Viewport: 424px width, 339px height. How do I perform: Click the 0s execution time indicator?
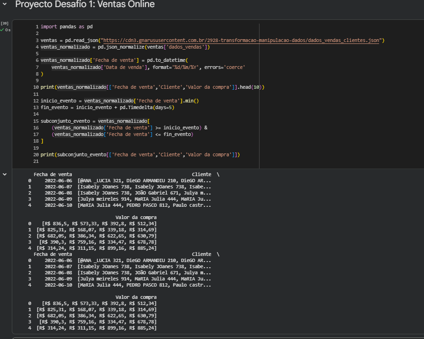[x=8, y=30]
